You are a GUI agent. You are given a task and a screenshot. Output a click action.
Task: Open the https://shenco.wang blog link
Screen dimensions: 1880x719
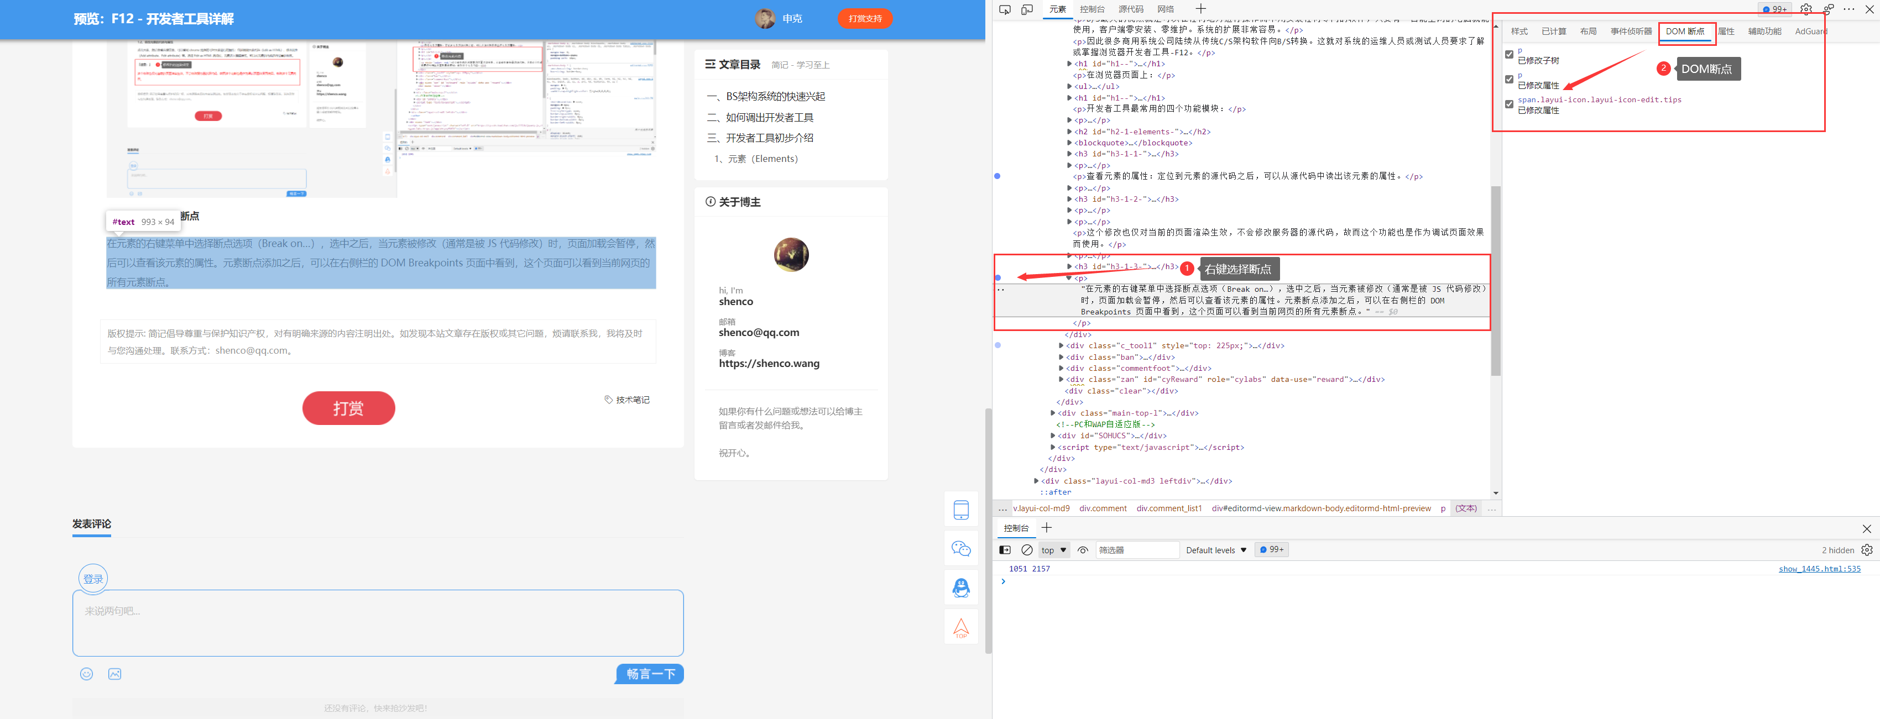click(769, 363)
